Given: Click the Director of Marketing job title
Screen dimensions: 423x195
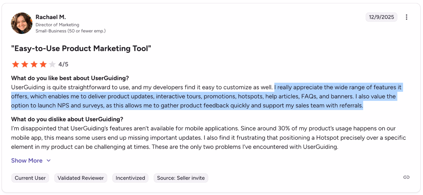Looking at the screenshot, I should click(x=57, y=24).
